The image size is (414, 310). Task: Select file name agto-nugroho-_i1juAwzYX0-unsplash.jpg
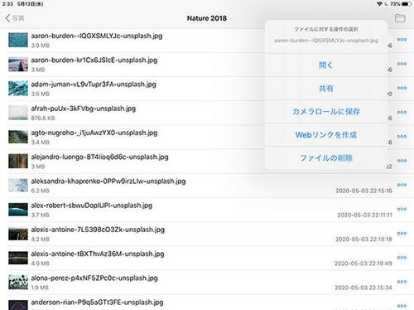[x=94, y=133]
